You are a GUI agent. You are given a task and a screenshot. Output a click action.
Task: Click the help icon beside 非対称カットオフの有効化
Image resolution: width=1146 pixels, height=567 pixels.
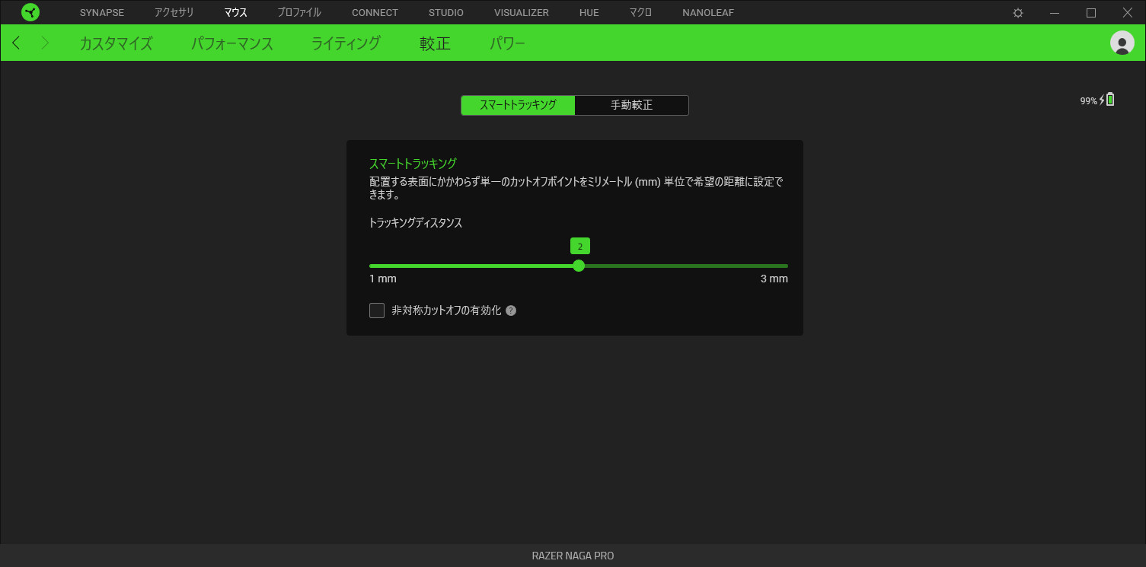point(511,311)
